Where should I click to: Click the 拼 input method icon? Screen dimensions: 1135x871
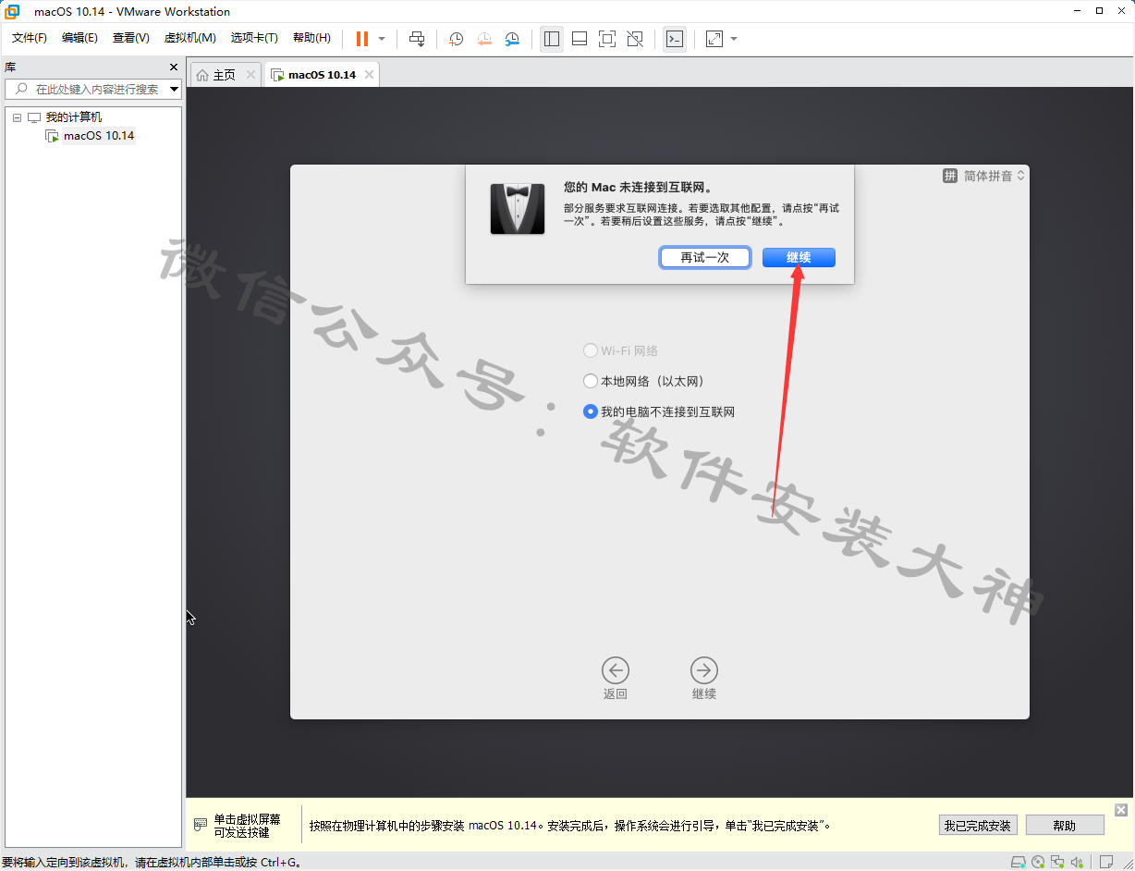(949, 176)
